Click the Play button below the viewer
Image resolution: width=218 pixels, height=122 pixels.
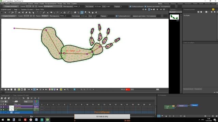[37, 89]
